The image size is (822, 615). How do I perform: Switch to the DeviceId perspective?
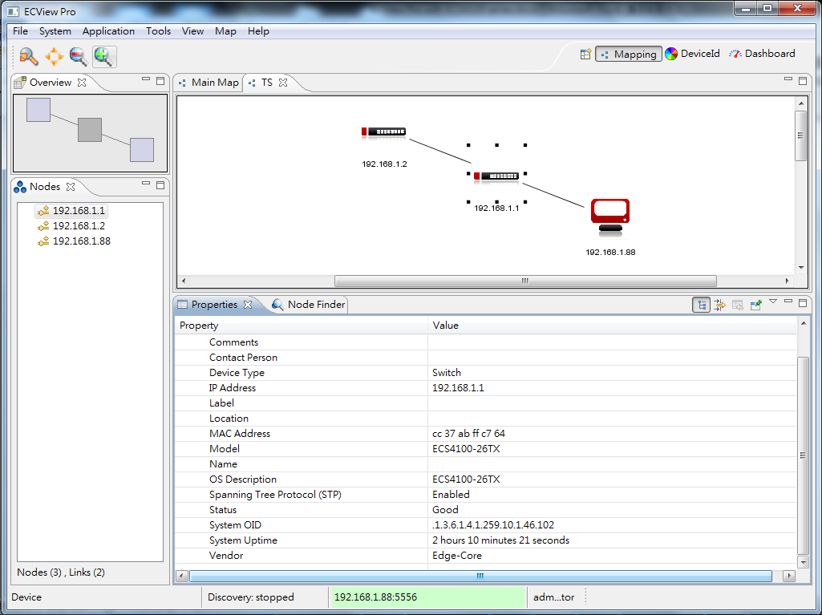[693, 54]
